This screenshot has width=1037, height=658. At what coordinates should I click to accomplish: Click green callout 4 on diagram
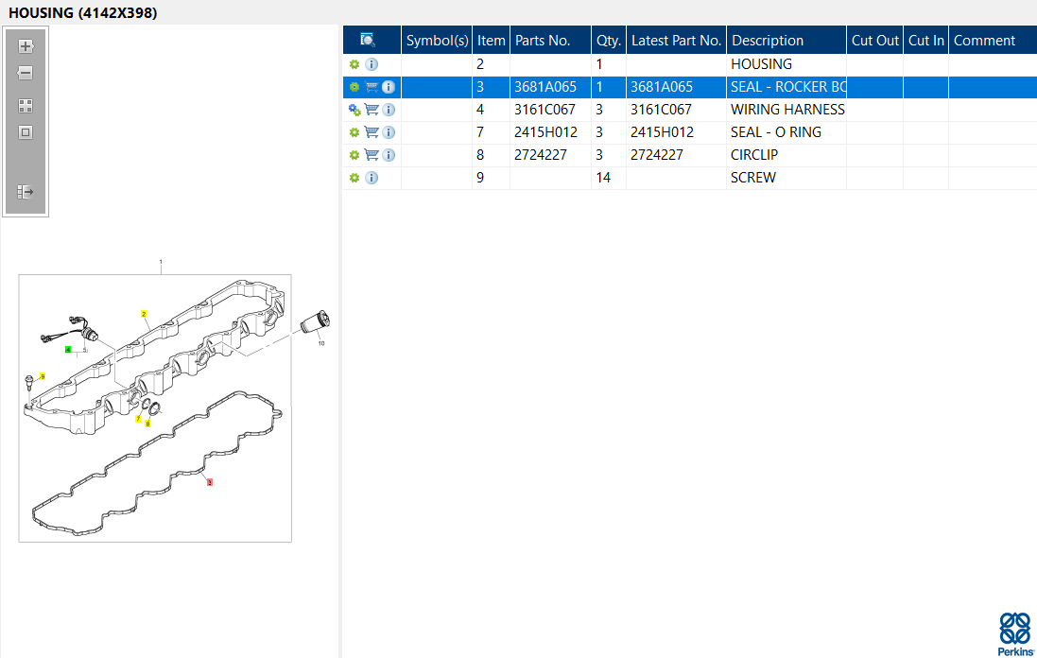[x=68, y=350]
